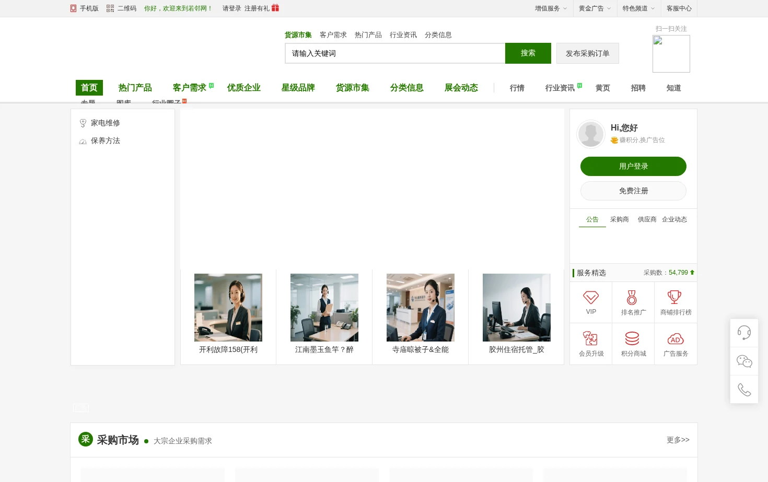The height and width of the screenshot is (482, 768).
Task: Click the headset customer service floating icon
Action: (744, 333)
